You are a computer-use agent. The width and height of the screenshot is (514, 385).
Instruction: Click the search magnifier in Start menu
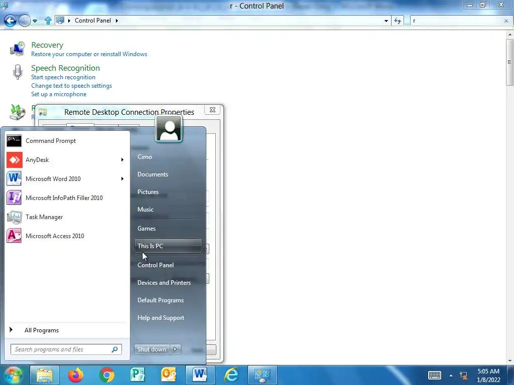tap(115, 349)
